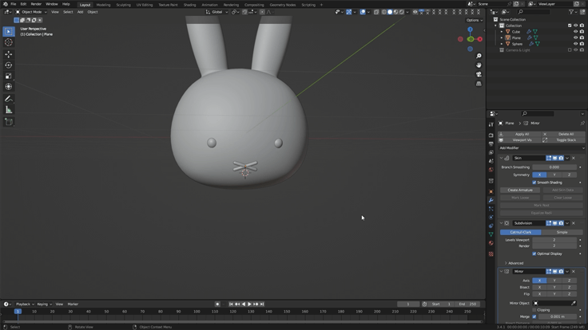Image resolution: width=588 pixels, height=330 pixels.
Task: Activate the Scale tool
Action: click(9, 76)
